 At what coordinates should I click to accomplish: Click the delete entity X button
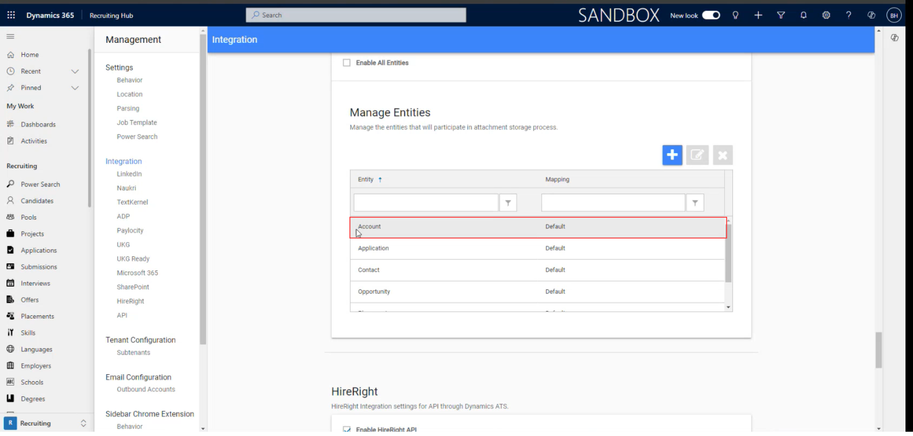pyautogui.click(x=722, y=155)
